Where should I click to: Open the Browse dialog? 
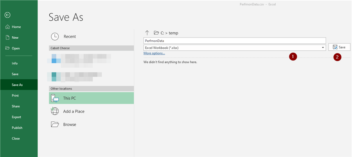92,125
